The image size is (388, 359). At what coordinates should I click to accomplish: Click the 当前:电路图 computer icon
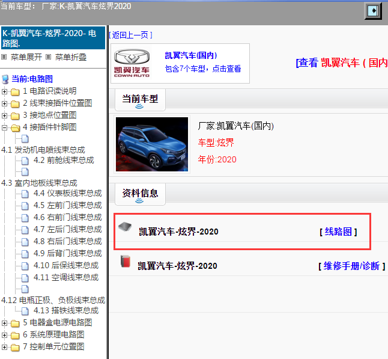[x=5, y=79]
